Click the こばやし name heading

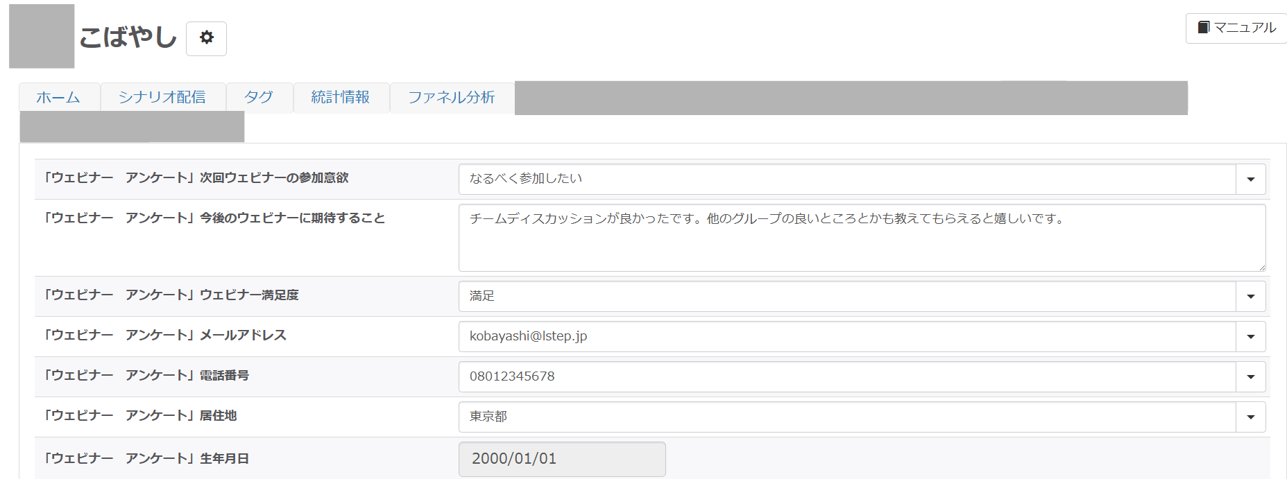pos(128,37)
